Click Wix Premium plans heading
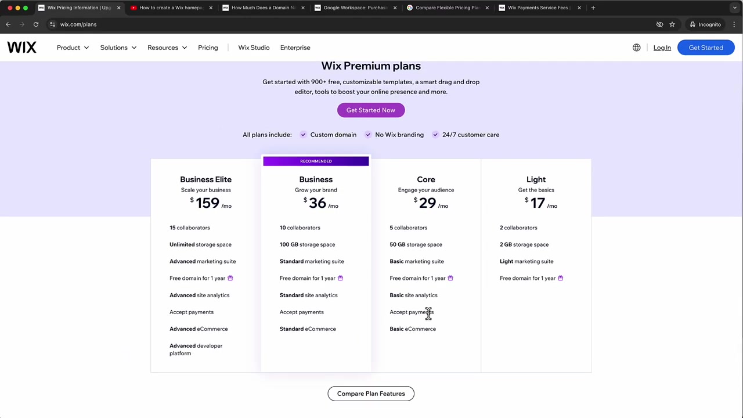Image resolution: width=743 pixels, height=418 pixels. [371, 66]
